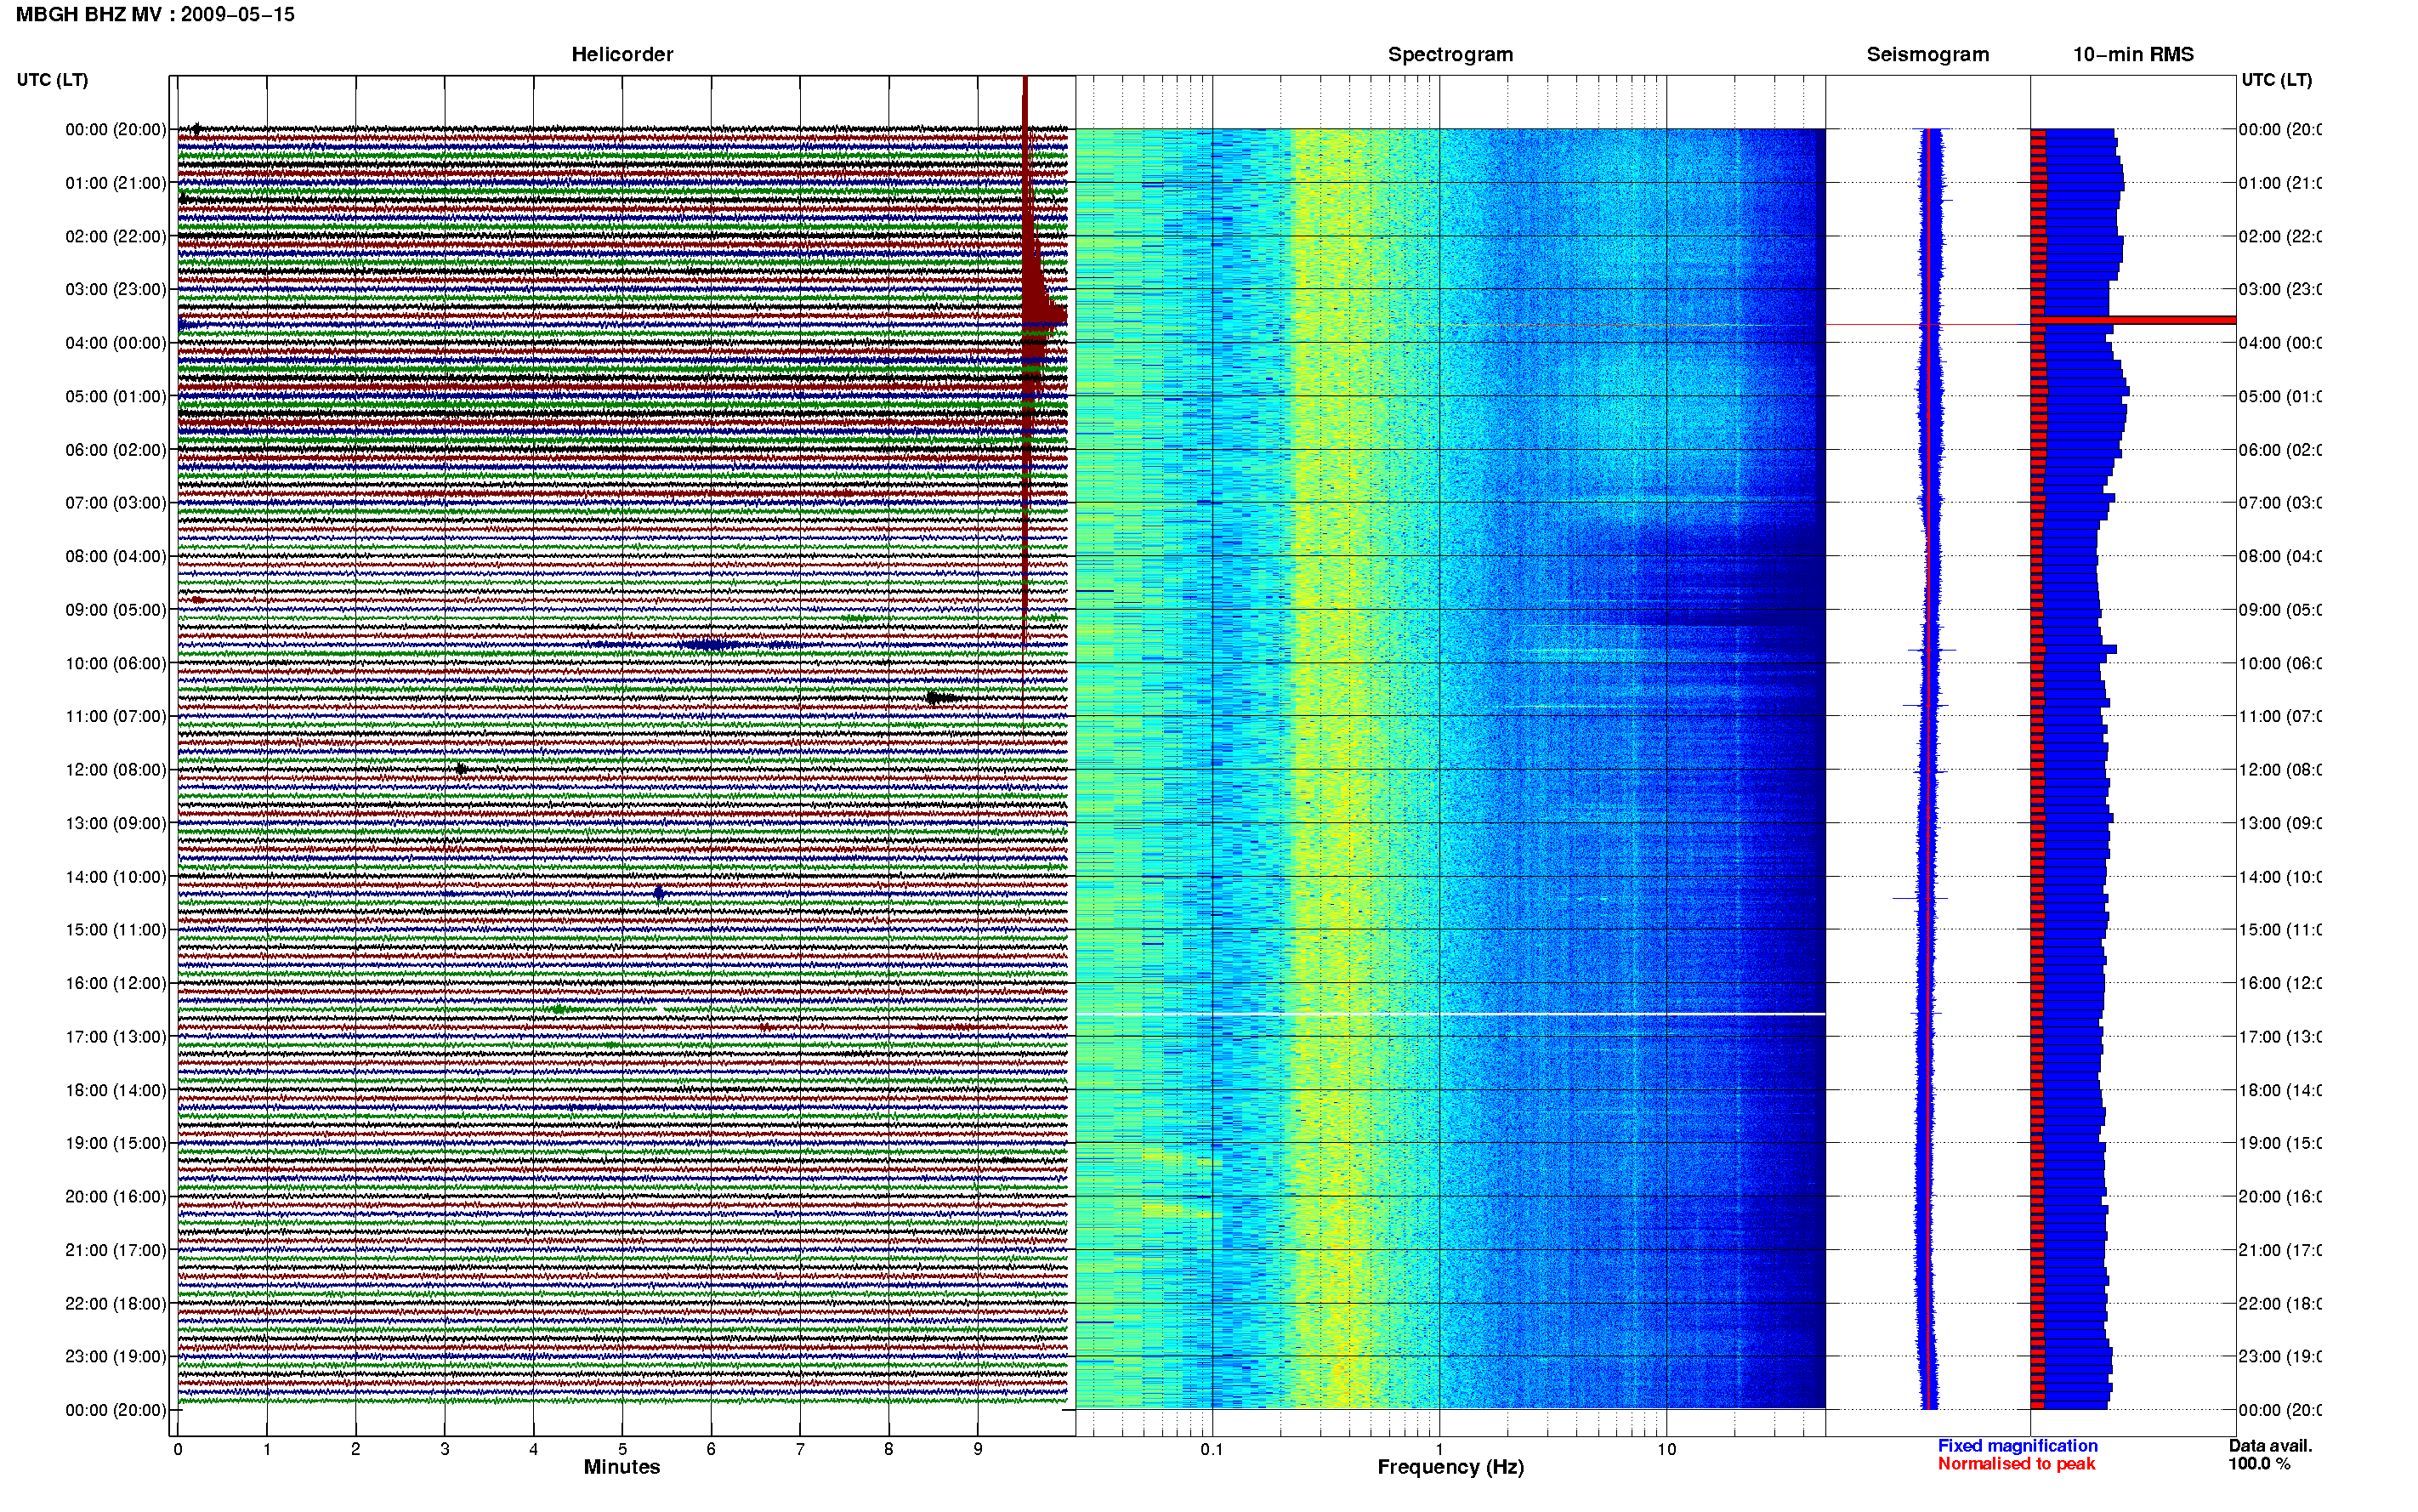Viewport: 2418px width, 1512px height.
Task: Click the title MBGH BHZ MV : 2009-05-15
Action: 155,15
